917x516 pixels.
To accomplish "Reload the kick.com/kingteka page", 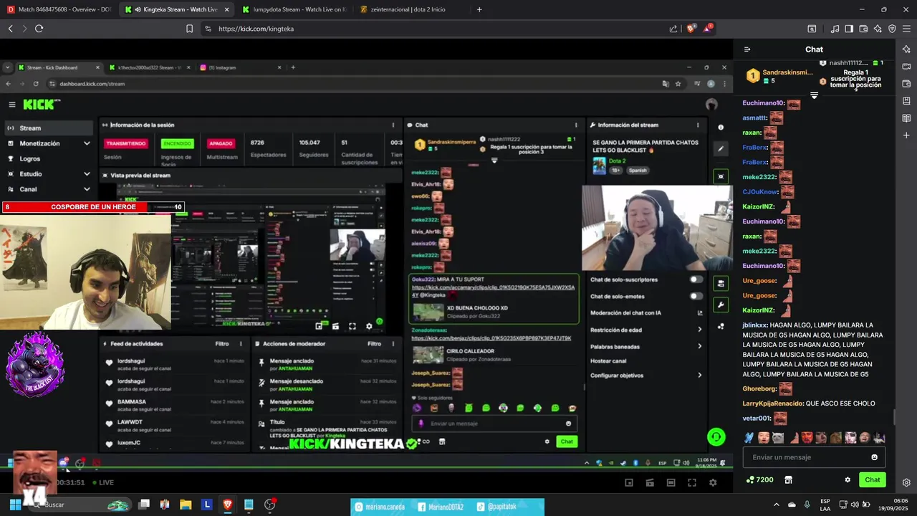I will 39,29.
